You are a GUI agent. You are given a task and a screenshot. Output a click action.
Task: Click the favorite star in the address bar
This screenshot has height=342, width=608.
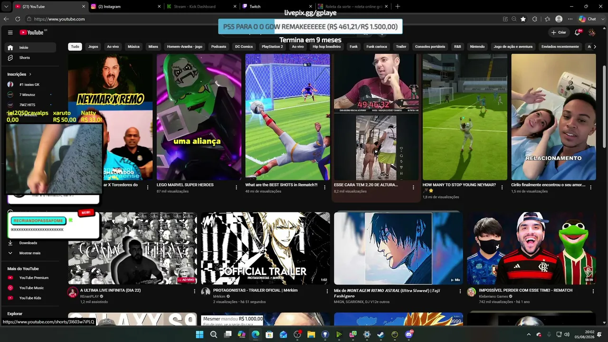(x=523, y=19)
